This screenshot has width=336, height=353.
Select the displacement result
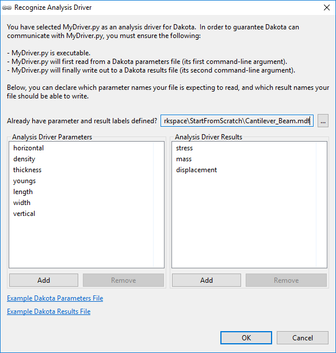[196, 170]
